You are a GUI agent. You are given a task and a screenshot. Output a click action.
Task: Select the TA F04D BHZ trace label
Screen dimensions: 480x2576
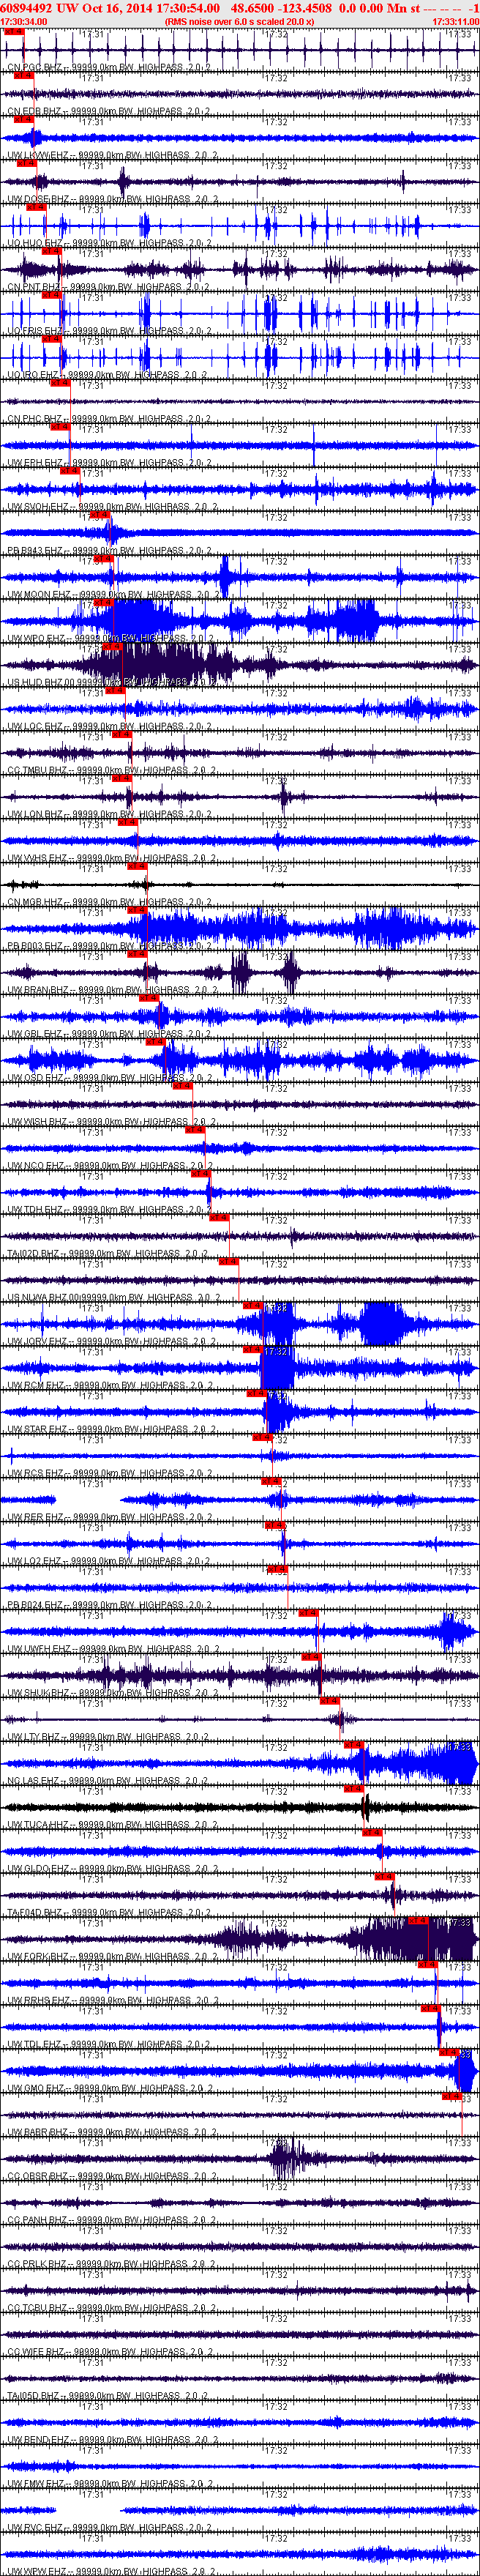point(109,1913)
